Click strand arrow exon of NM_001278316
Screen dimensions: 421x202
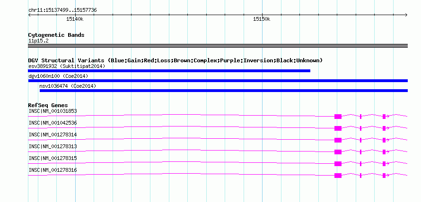pos(384,176)
